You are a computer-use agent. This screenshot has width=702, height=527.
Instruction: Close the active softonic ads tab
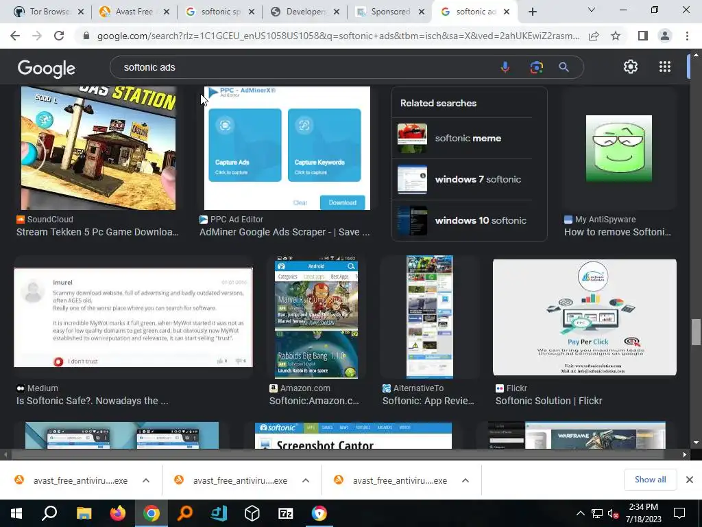click(x=507, y=12)
